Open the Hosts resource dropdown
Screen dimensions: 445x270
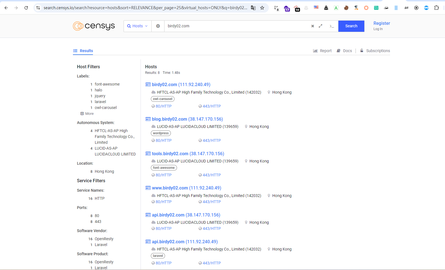coord(137,26)
